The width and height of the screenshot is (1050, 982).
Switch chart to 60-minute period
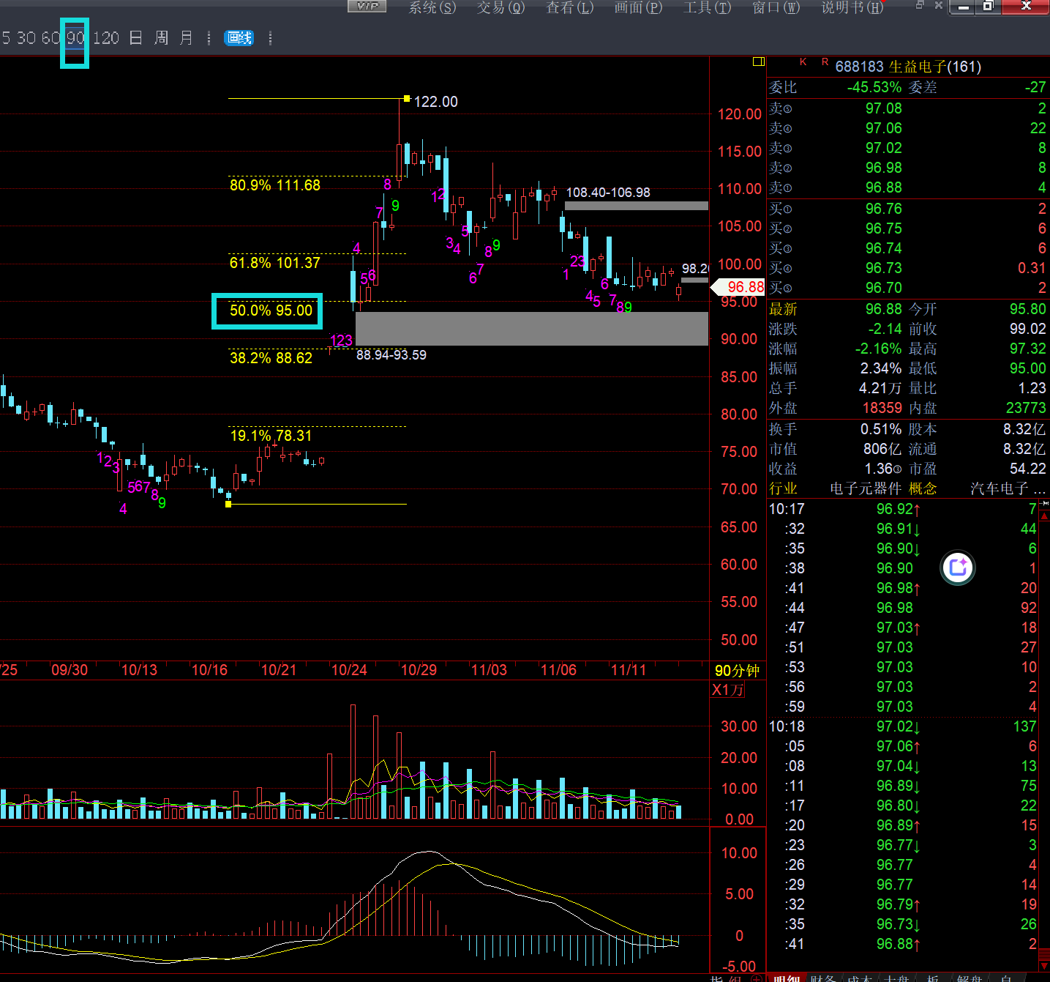tap(50, 38)
